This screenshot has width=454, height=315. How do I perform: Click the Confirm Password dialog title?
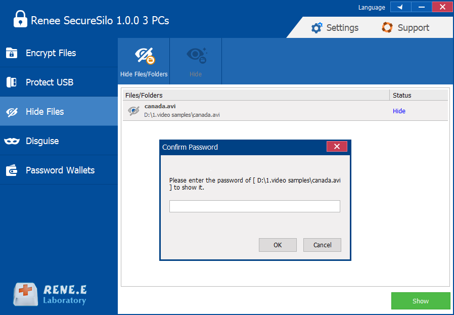point(190,147)
